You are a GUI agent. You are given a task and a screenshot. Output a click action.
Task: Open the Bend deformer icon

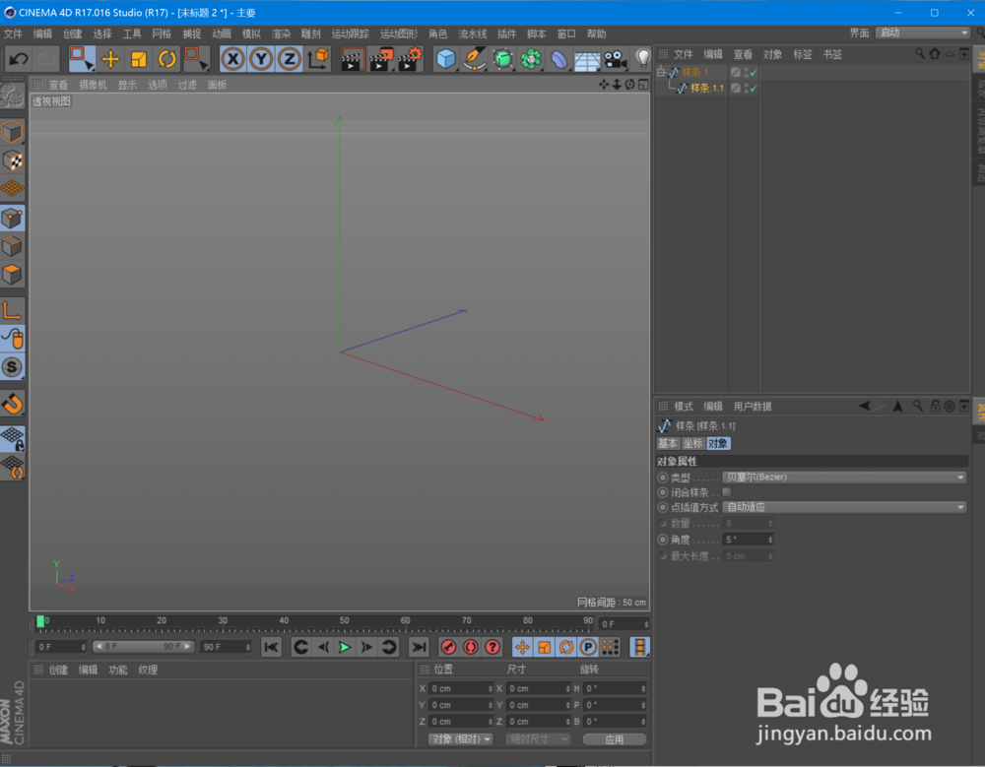coord(559,60)
